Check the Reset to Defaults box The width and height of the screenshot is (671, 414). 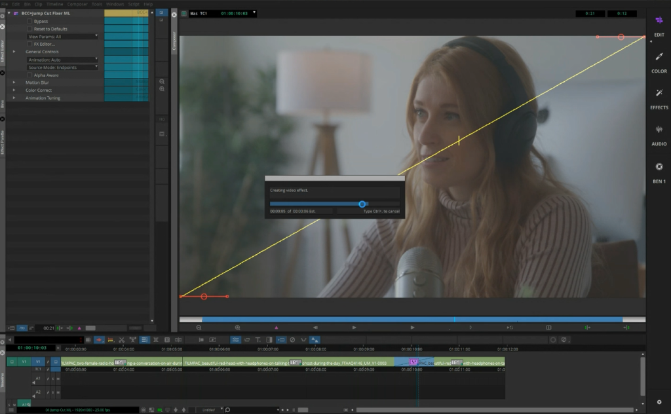click(x=29, y=29)
